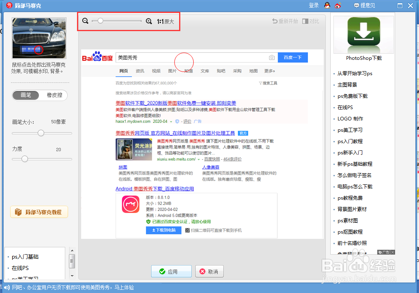This screenshot has width=419, height=293.
Task: Reset view with 1:1原大 button
Action: pos(165,21)
